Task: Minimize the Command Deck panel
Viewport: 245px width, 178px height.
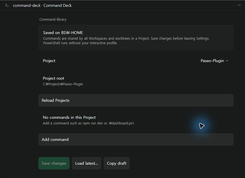Action: tap(239, 5)
